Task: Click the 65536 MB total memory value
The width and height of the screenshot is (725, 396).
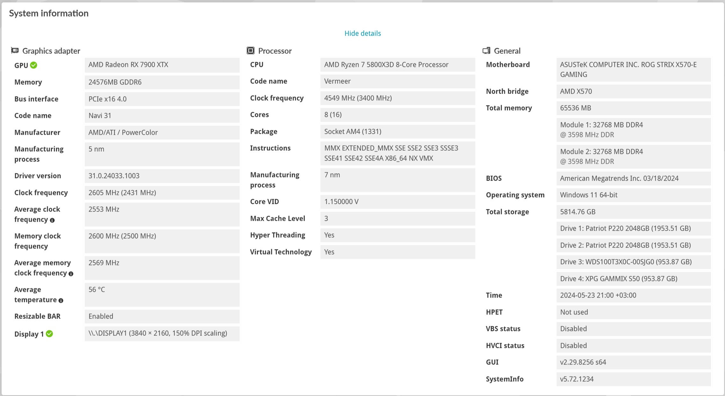Action: coord(634,108)
